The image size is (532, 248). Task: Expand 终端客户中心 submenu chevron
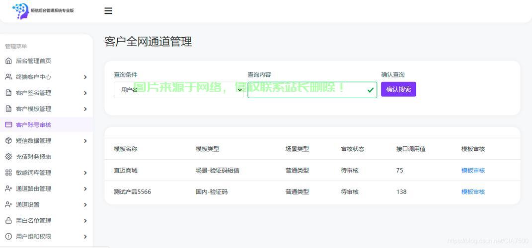(85, 77)
